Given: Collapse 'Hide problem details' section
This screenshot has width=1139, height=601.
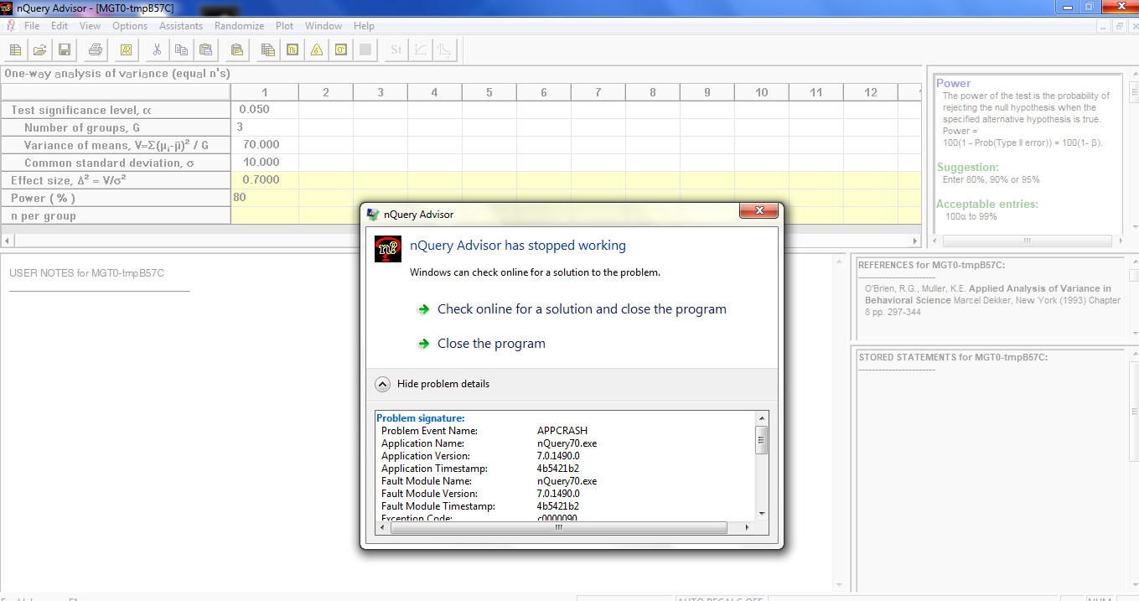Looking at the screenshot, I should coord(433,384).
